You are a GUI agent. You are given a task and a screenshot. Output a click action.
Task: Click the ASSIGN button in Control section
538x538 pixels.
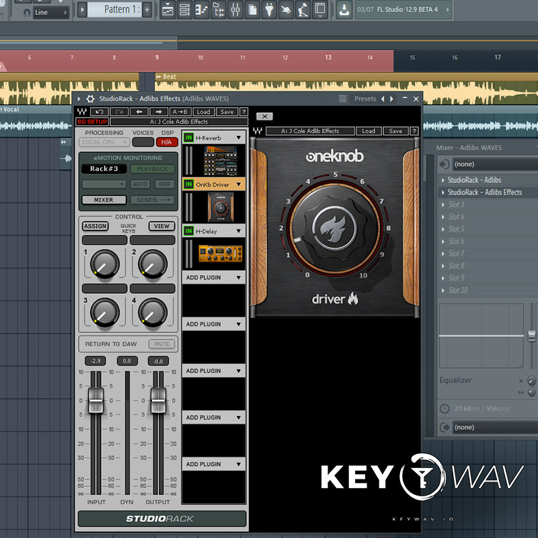95,226
